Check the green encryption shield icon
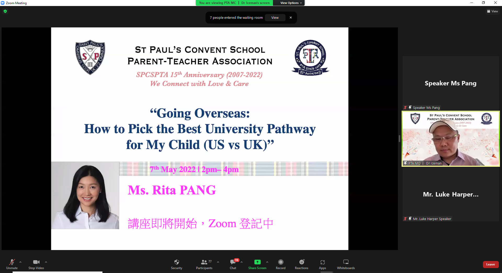The height and width of the screenshot is (273, 502). click(5, 11)
